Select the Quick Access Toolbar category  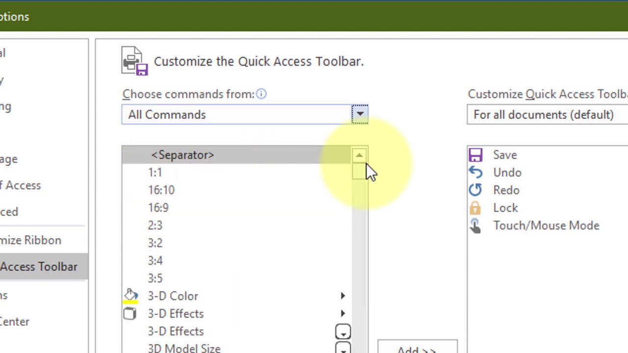[39, 267]
